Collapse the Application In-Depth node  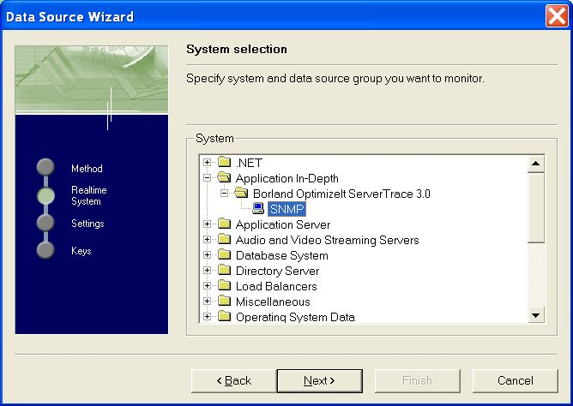pyautogui.click(x=208, y=178)
